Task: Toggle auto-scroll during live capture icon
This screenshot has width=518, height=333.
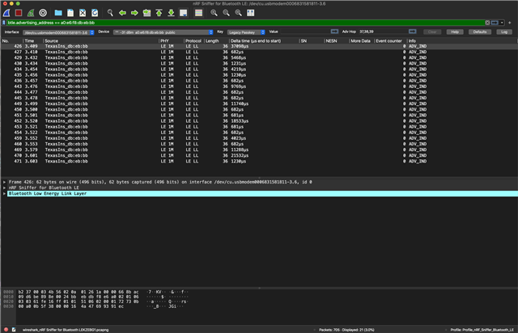Action: (184, 13)
